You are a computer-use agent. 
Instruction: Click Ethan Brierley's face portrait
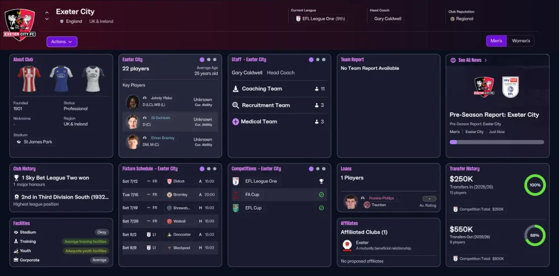coord(133,142)
